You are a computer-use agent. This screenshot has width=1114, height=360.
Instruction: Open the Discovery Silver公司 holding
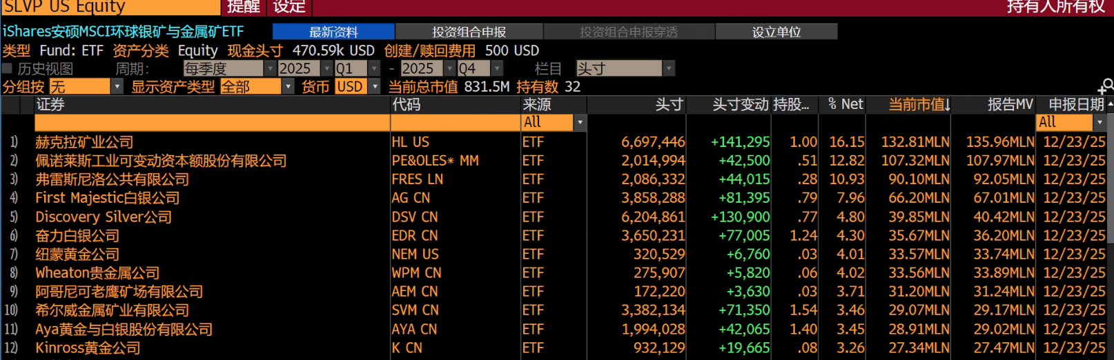[104, 217]
